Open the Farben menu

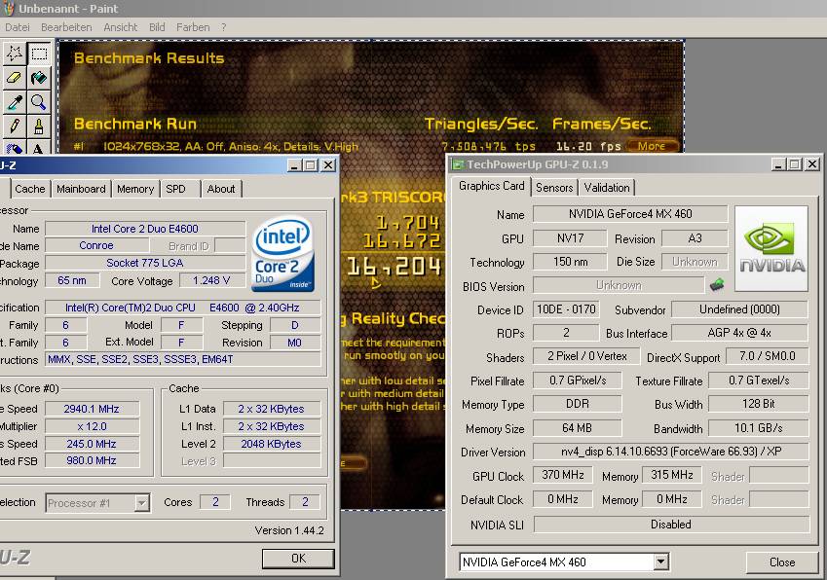click(x=193, y=27)
